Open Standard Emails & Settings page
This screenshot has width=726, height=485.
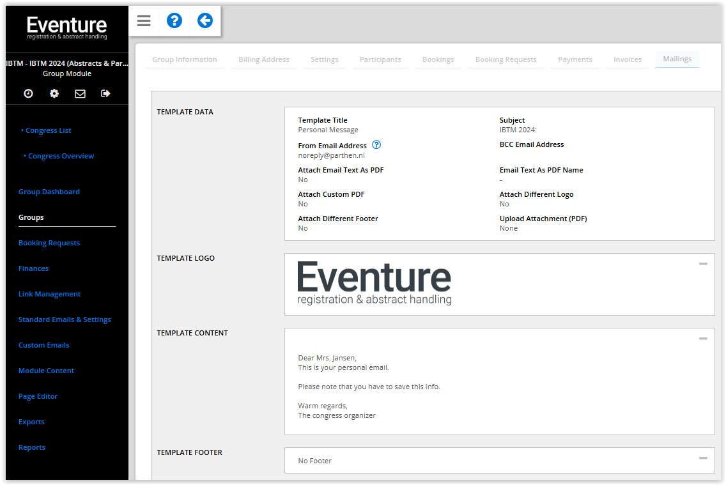(x=65, y=319)
